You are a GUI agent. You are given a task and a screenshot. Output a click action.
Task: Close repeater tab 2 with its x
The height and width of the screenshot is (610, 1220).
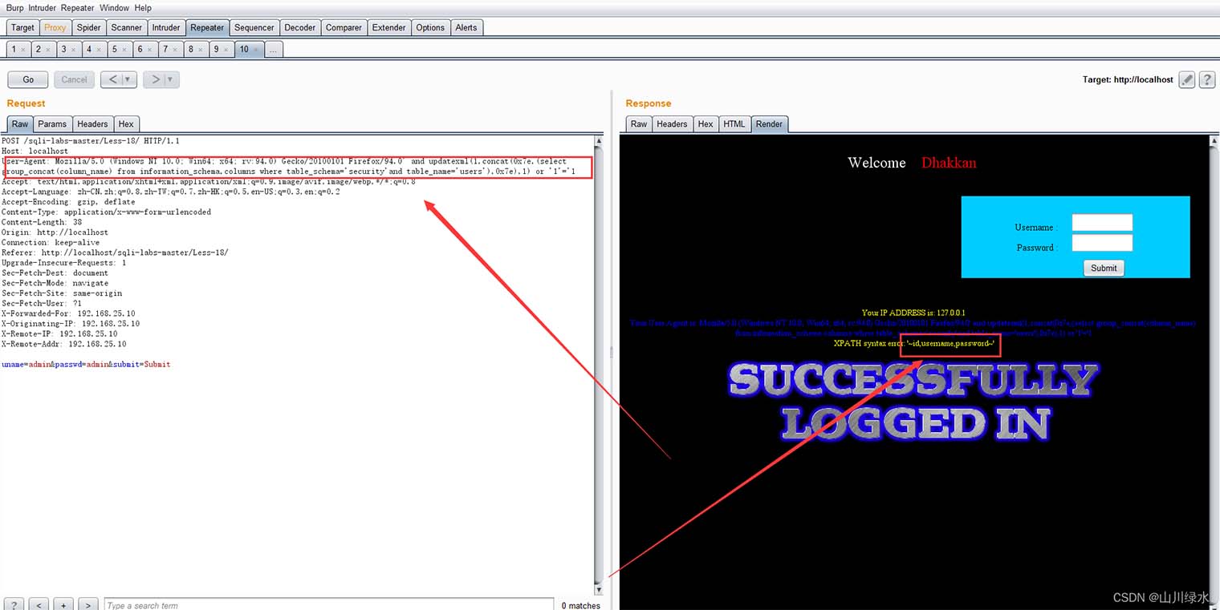pyautogui.click(x=48, y=50)
